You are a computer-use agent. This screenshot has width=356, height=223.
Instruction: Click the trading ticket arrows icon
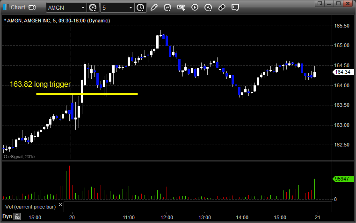pos(222,7)
